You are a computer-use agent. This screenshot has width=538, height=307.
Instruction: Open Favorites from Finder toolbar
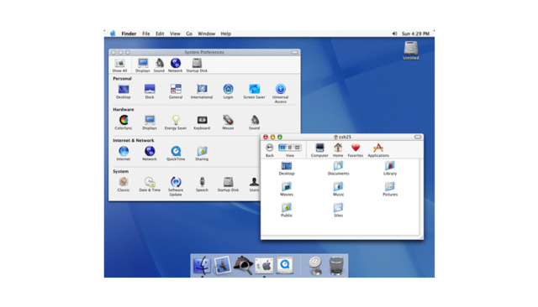pyautogui.click(x=356, y=150)
